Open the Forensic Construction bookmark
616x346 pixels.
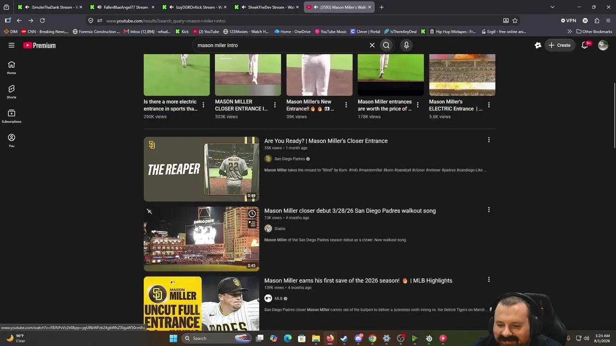(96, 32)
